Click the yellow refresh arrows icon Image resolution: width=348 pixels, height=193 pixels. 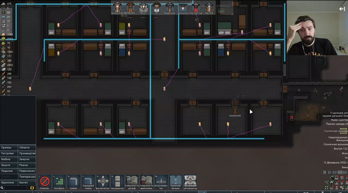pyautogui.click(x=32, y=188)
